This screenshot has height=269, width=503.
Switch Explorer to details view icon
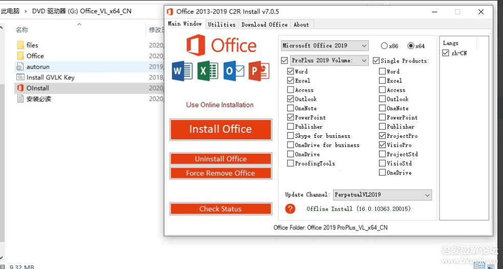(x=480, y=266)
